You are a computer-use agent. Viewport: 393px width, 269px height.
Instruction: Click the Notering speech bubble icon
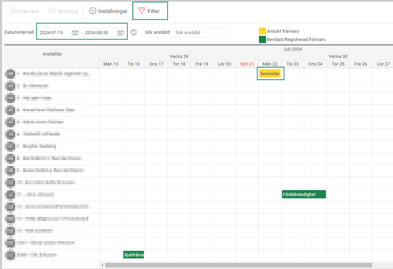[52, 11]
